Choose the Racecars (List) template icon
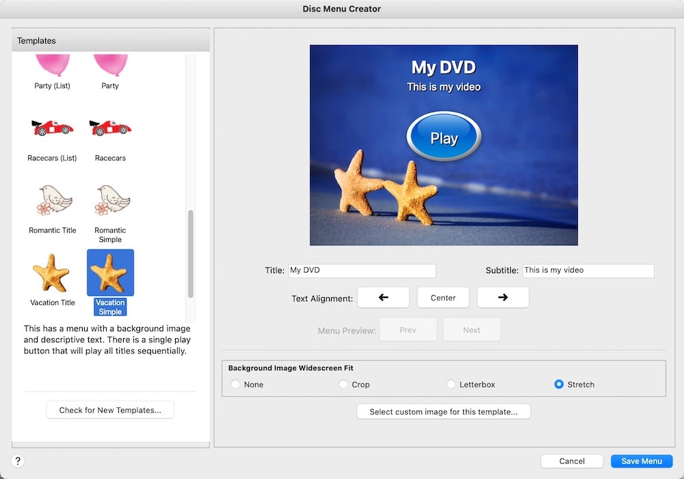Viewport: 684px width, 479px height. coord(53,128)
